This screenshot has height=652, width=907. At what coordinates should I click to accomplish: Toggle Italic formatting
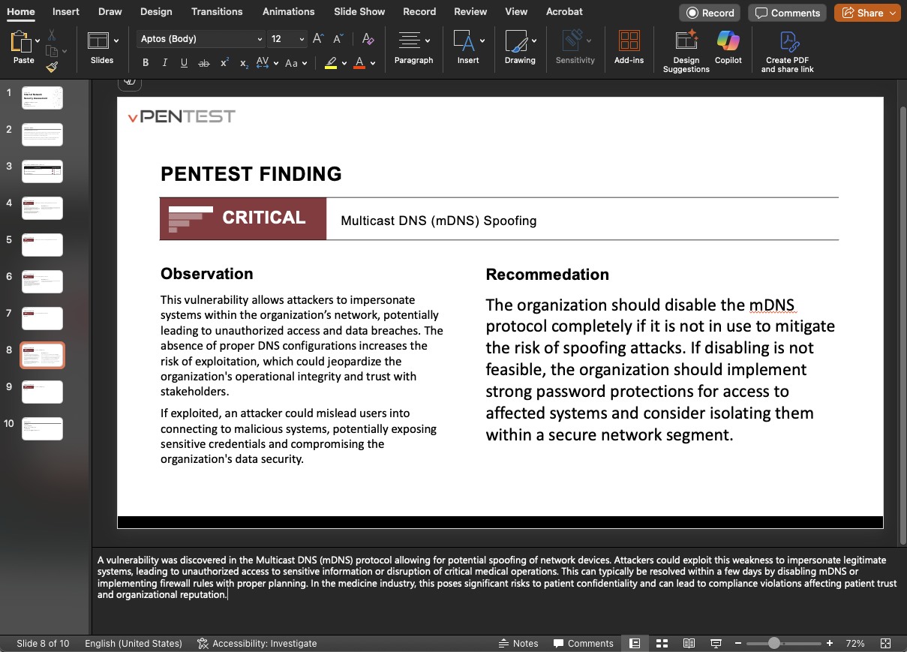165,63
